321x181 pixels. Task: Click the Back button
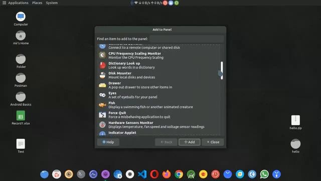pos(166,142)
